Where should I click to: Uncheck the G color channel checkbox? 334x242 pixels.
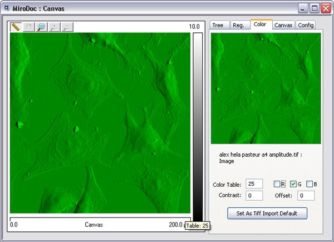(294, 184)
